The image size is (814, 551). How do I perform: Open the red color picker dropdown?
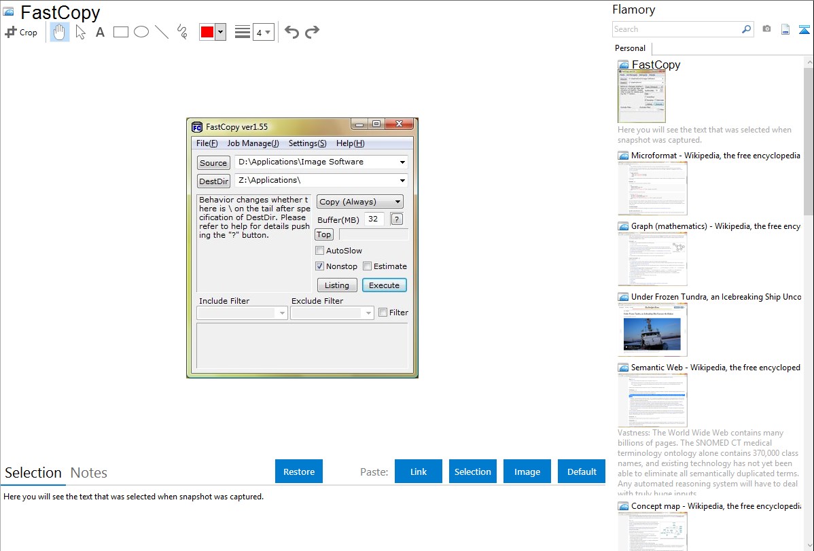(220, 32)
